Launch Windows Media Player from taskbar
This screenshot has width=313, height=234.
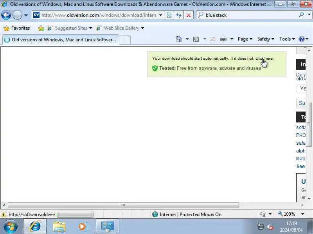pyautogui.click(x=82, y=227)
